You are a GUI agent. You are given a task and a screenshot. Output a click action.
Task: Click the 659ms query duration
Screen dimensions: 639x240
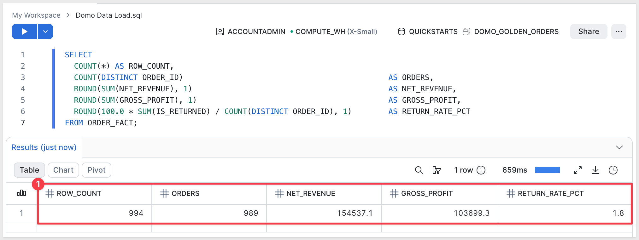coord(515,170)
